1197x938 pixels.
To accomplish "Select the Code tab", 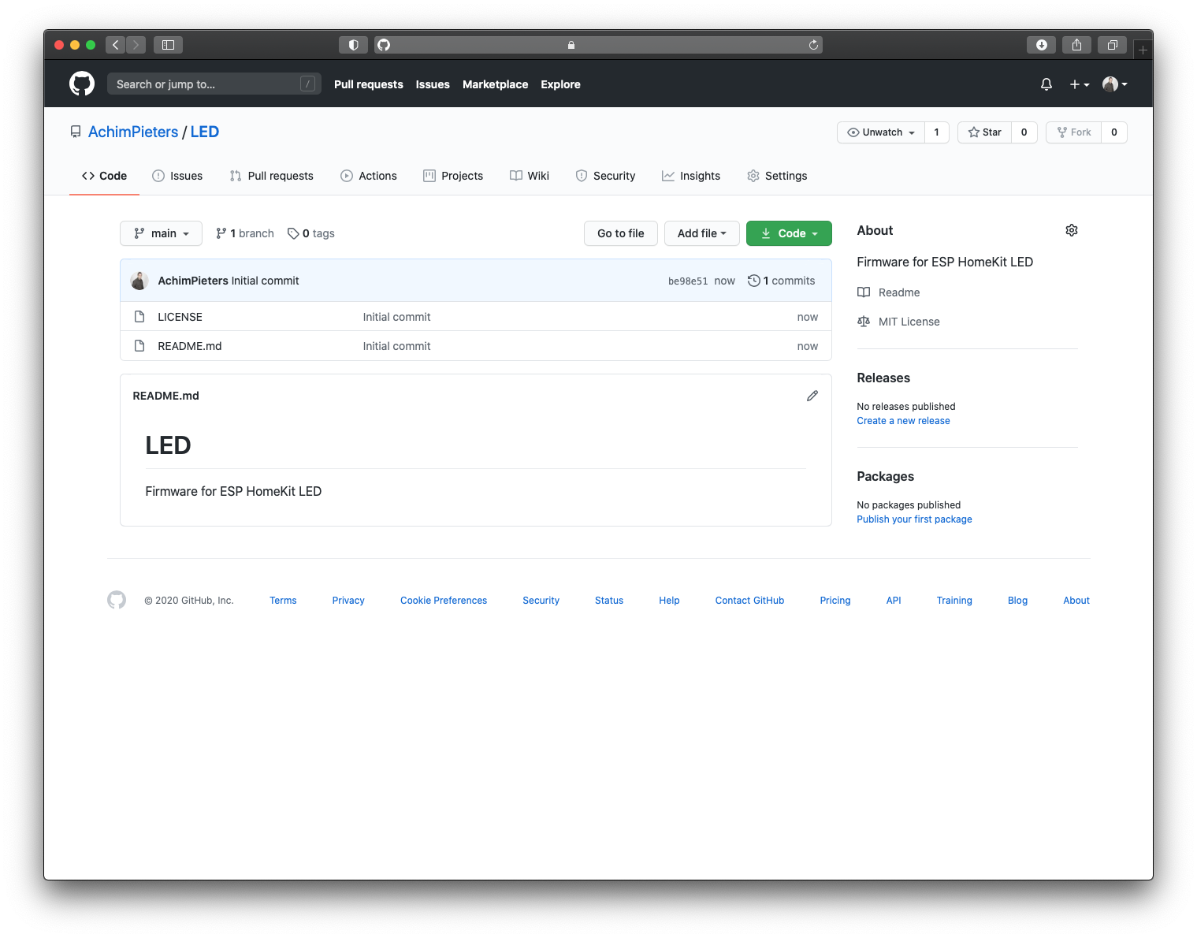I will (104, 176).
